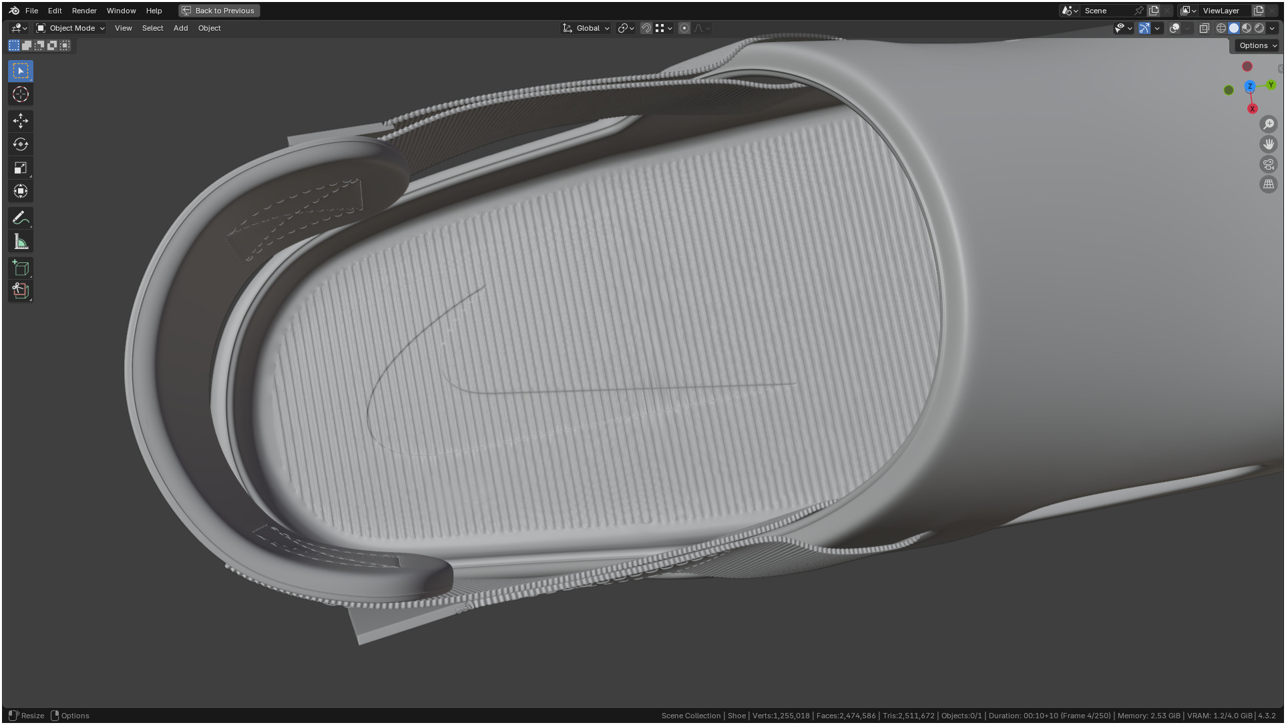Toggle viewport overlays
The height and width of the screenshot is (725, 1286).
pos(1174,28)
